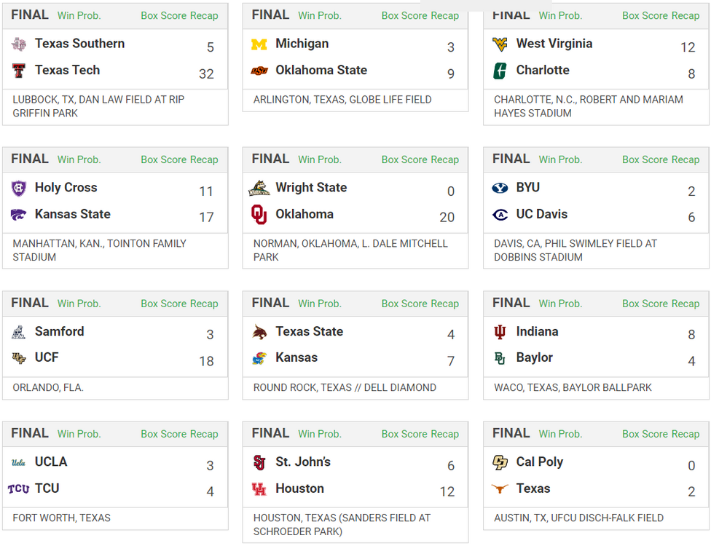Click the West Virginia team logo
Viewport: 711px width, 546px height.
point(500,44)
